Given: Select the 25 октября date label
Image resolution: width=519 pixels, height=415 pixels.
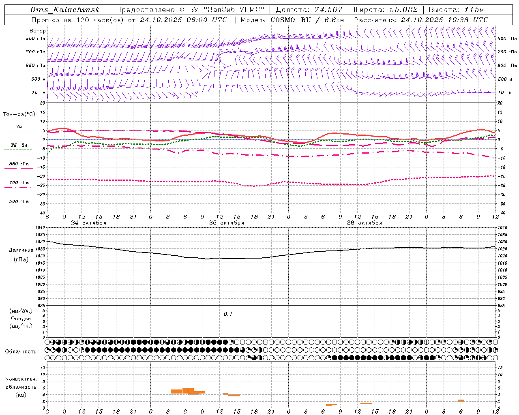Looking at the screenshot, I should pos(227,223).
